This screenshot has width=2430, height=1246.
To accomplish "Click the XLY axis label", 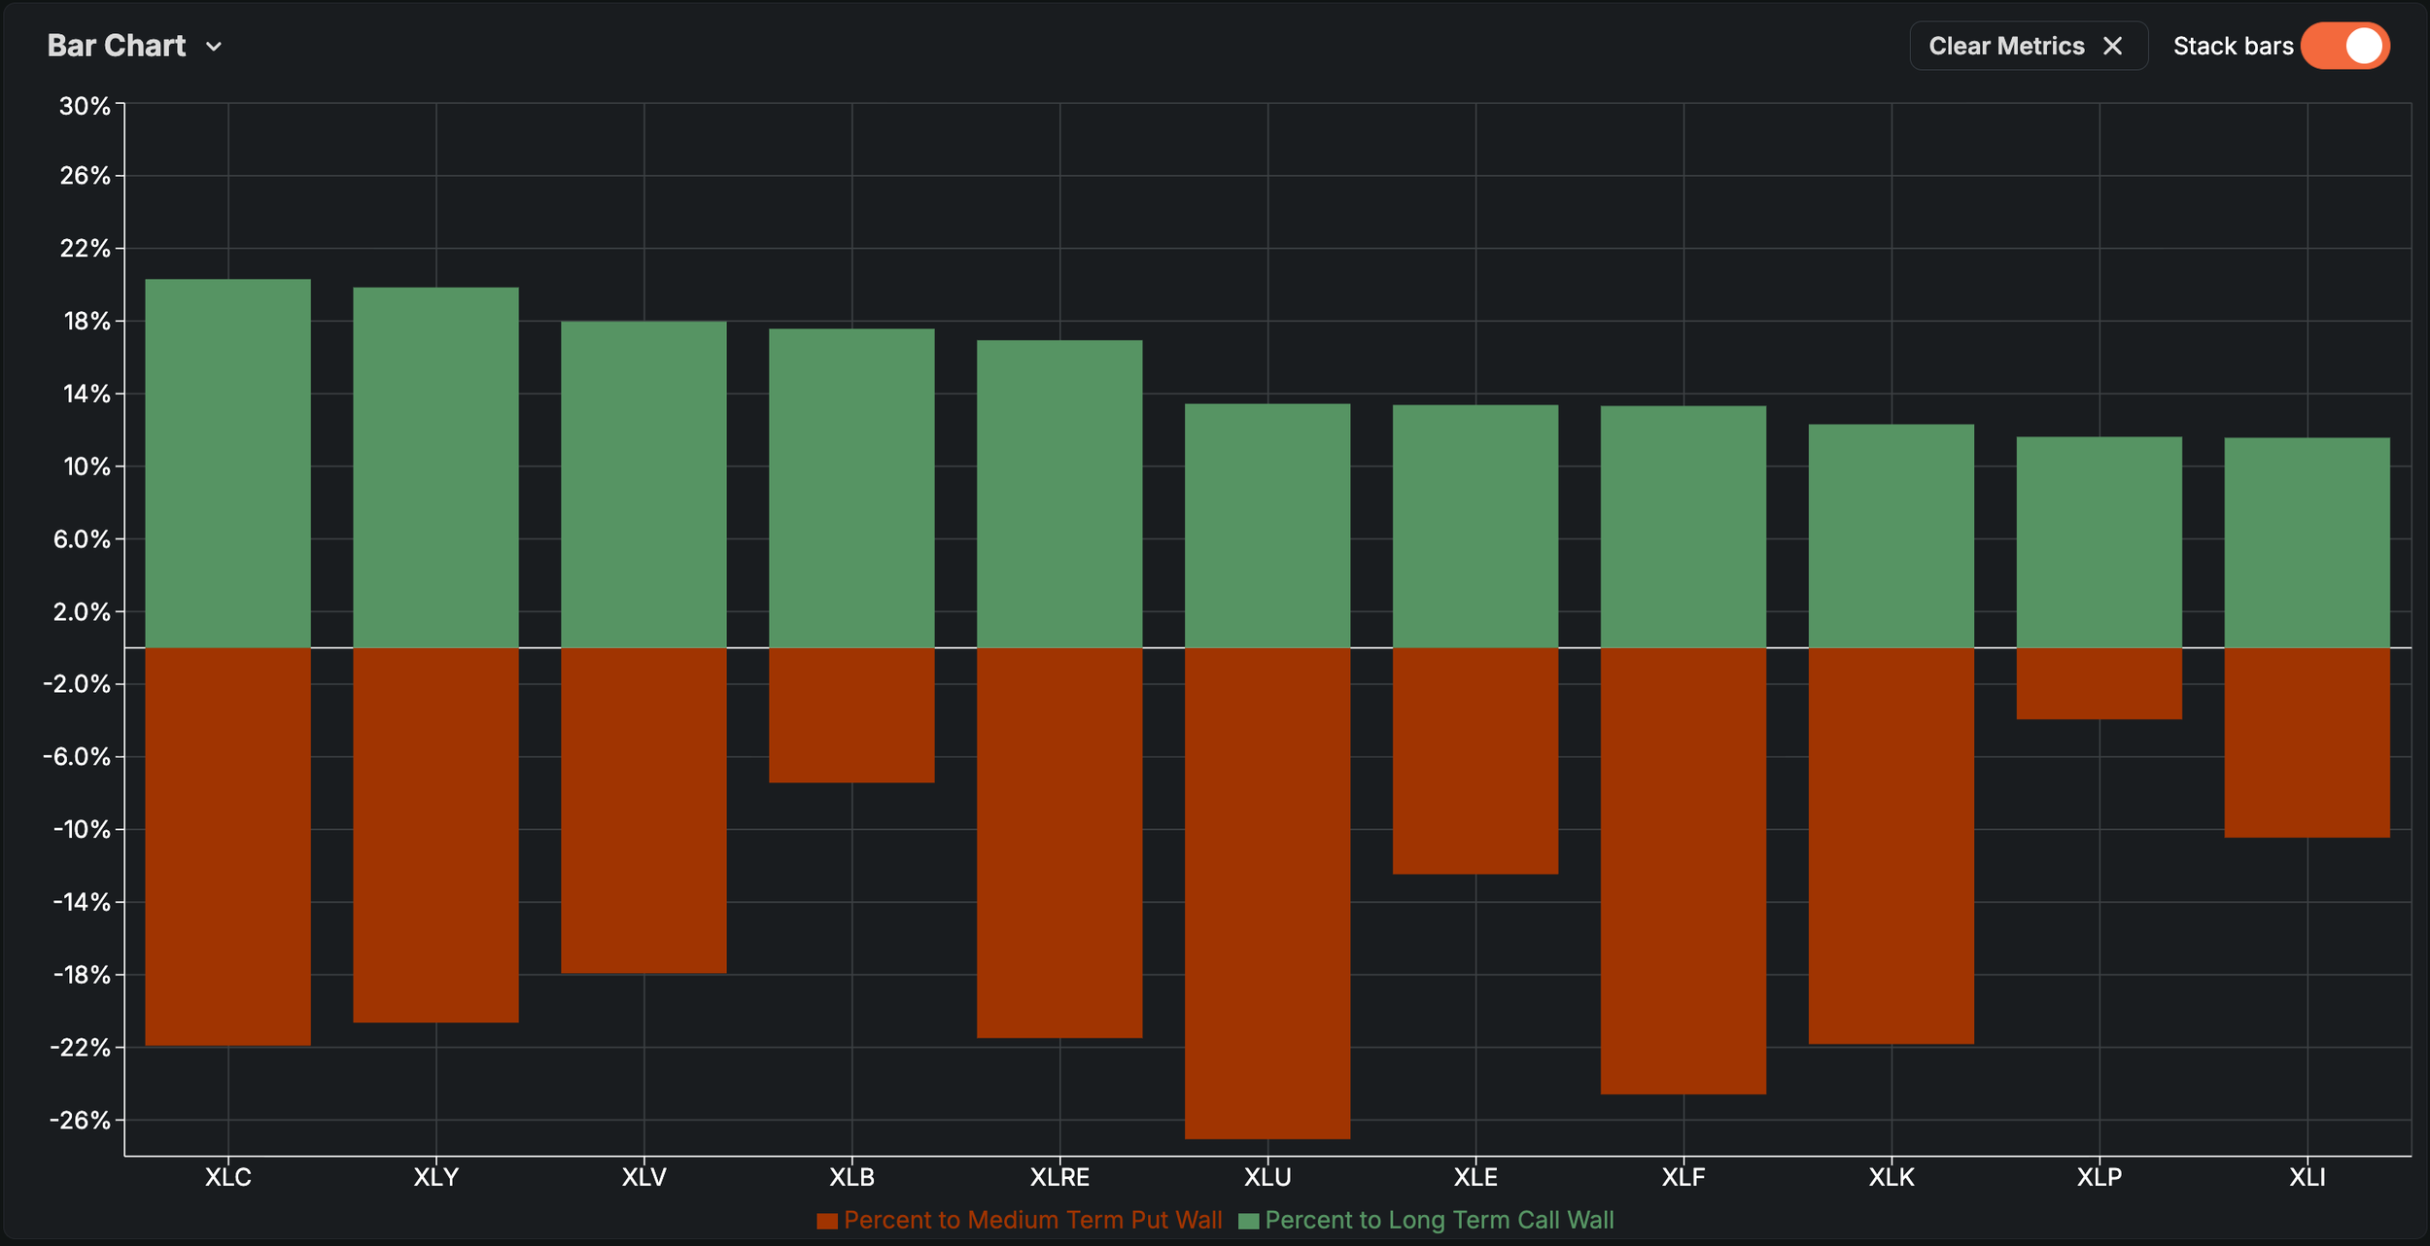I will 435,1177.
